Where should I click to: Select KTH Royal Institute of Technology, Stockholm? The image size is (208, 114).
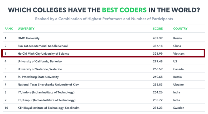[48, 108]
